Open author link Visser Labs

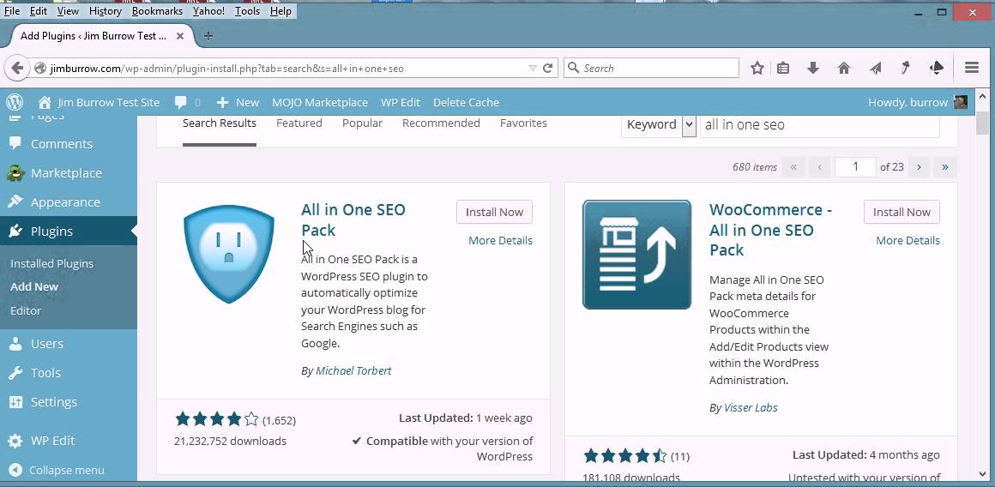tap(751, 408)
